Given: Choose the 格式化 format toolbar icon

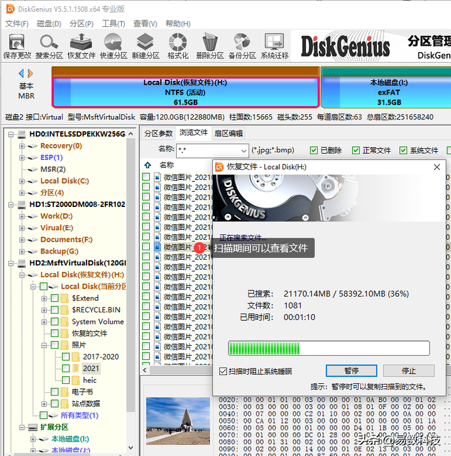Looking at the screenshot, I should coord(178,46).
